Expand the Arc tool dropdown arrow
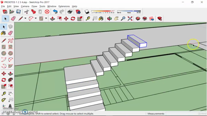Viewport: 207px width, 116px height. 36,18
